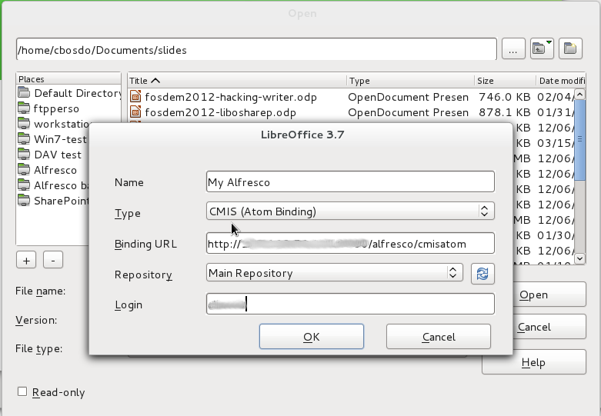
Task: Select the ftpperso place icon
Action: click(x=24, y=108)
